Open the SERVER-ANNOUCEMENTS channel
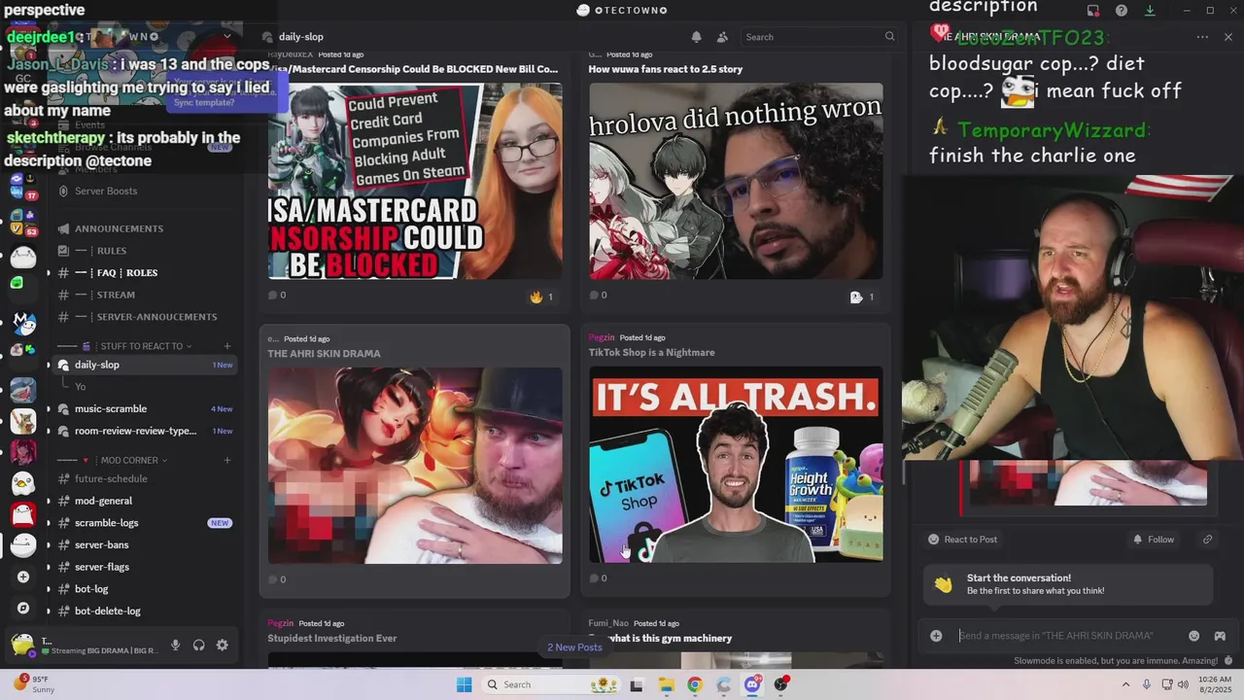Viewport: 1244px width, 700px height. (x=144, y=317)
